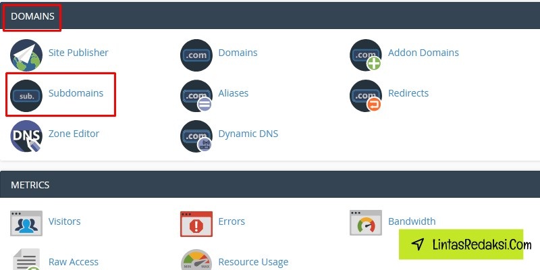Click the Errors exclamation icon
540x270 pixels.
pos(196,224)
